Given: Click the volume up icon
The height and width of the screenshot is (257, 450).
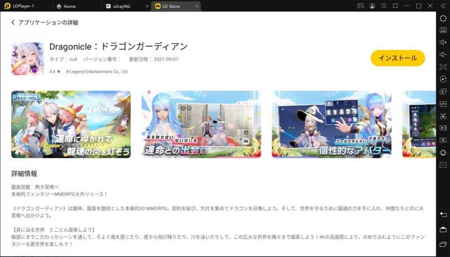Looking at the screenshot, I should (x=443, y=42).
